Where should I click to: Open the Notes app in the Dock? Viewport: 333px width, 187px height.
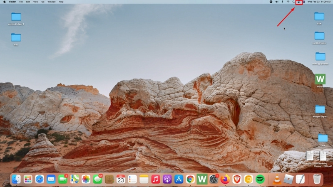pyautogui.click(x=144, y=180)
